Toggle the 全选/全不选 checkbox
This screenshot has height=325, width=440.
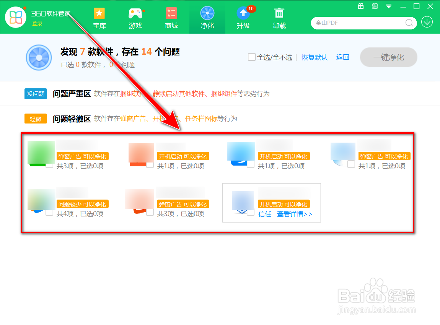click(x=252, y=57)
